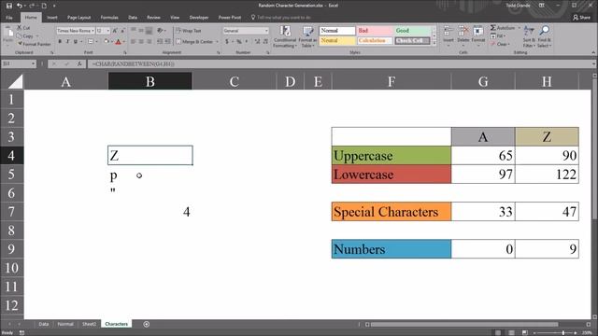Switch to the Insert ribbon tab

[x=52, y=18]
